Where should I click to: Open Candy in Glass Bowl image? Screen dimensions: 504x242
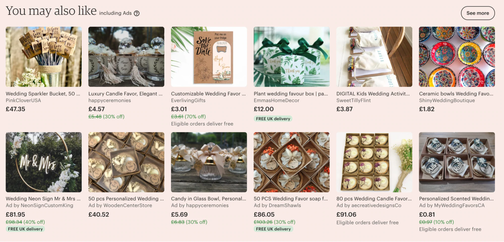tap(209, 162)
